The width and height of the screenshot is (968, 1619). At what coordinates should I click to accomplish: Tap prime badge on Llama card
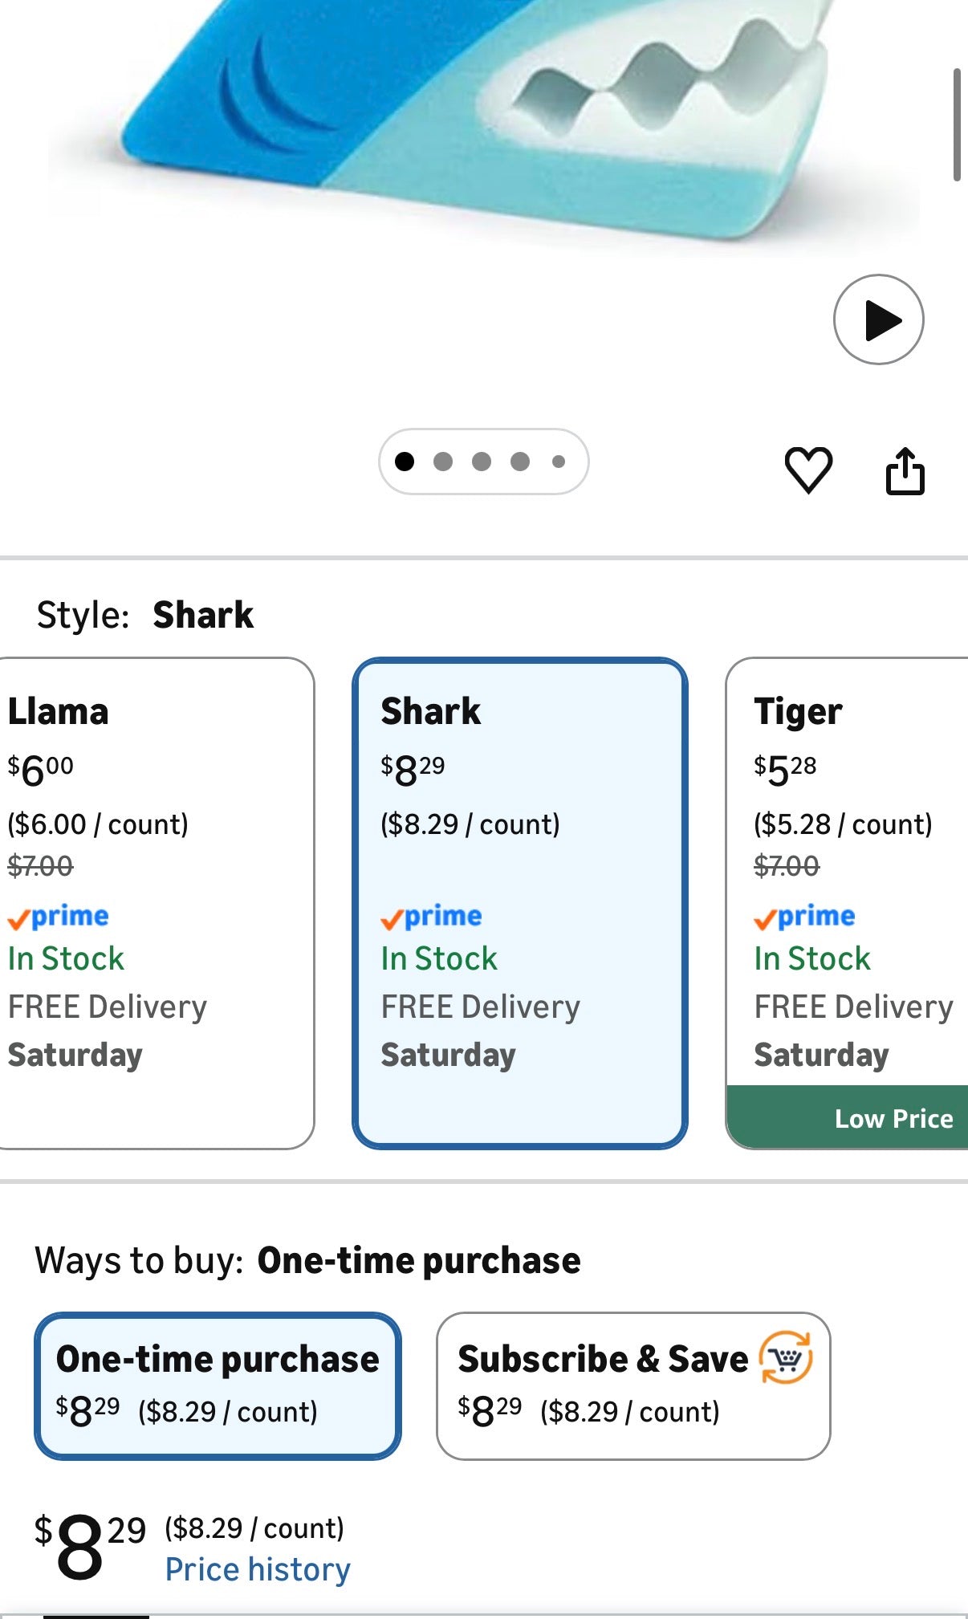(59, 917)
